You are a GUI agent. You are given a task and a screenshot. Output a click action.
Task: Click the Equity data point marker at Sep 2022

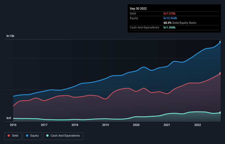pyautogui.click(x=220, y=42)
